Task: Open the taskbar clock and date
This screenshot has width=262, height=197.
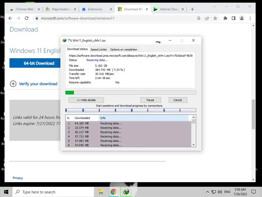Action: coord(240,192)
